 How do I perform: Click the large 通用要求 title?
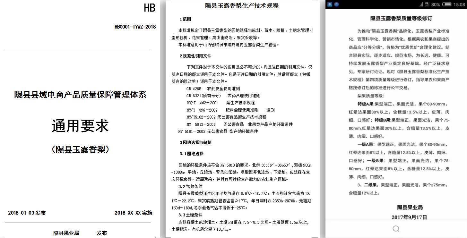tap(80, 126)
